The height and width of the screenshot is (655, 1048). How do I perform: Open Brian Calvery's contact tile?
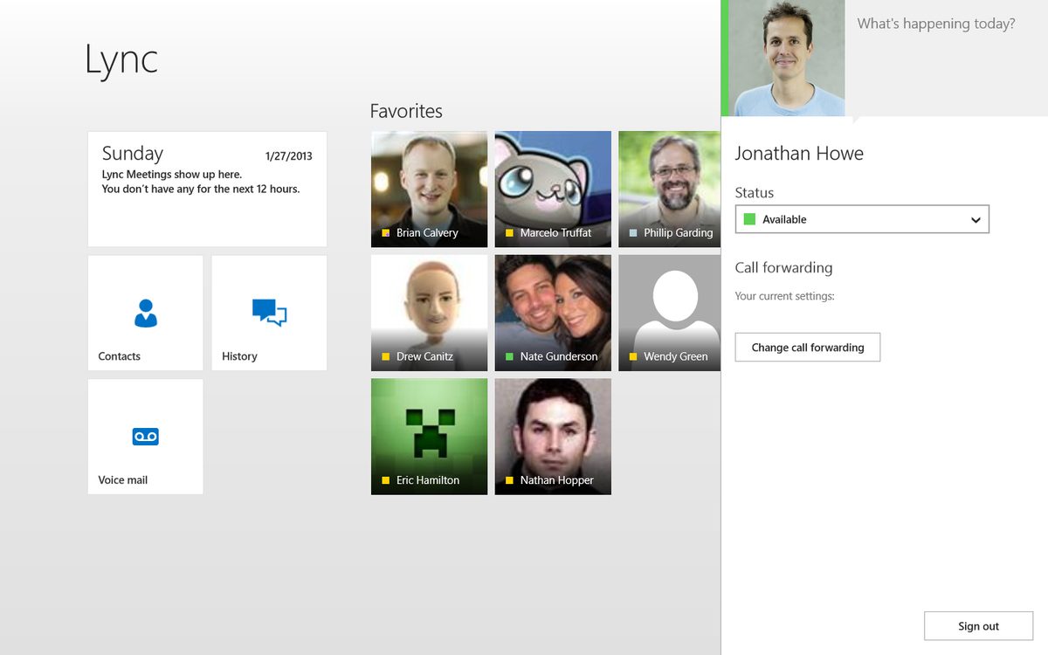pos(429,190)
